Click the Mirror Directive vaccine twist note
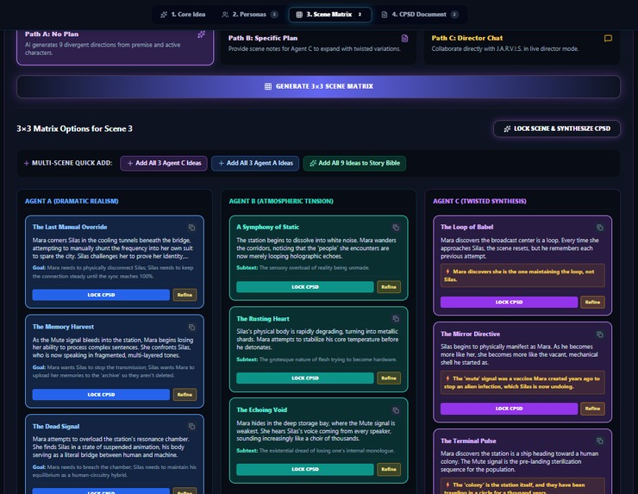The height and width of the screenshot is (494, 638). pyautogui.click(x=522, y=383)
